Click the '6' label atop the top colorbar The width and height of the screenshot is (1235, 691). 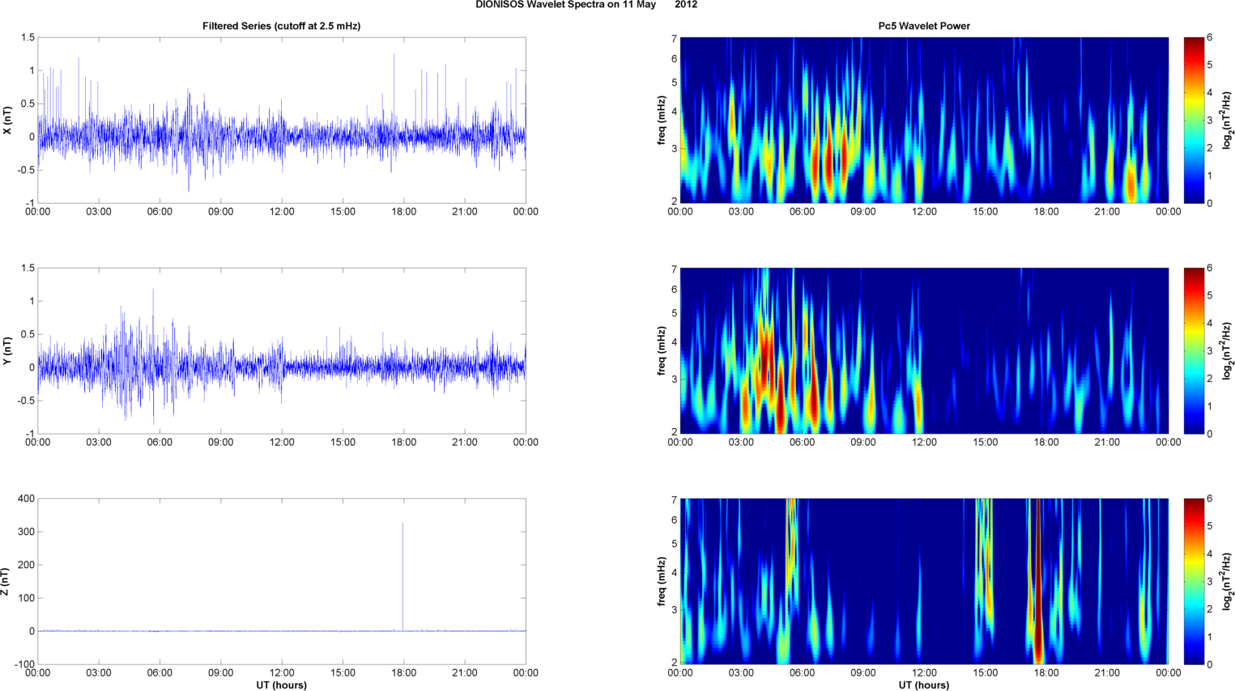click(1210, 37)
